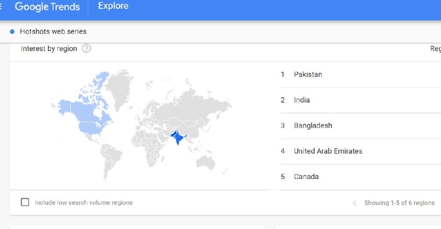The height and width of the screenshot is (229, 441).
Task: Select the Explore tab in header
Action: tap(113, 6)
